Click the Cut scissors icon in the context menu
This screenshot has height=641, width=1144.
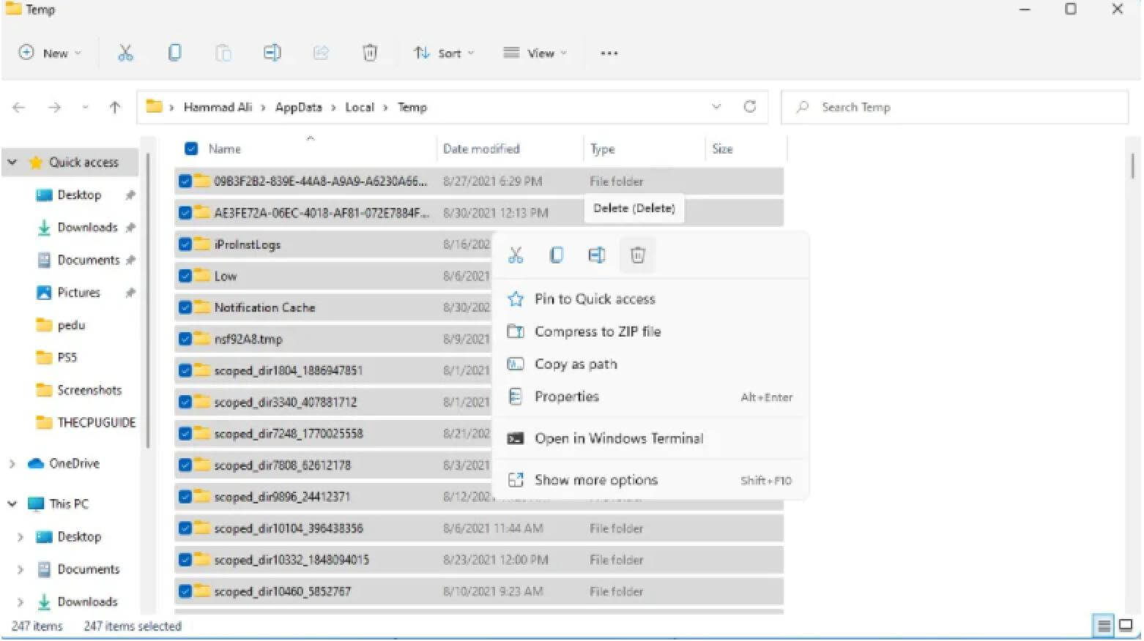pyautogui.click(x=516, y=255)
